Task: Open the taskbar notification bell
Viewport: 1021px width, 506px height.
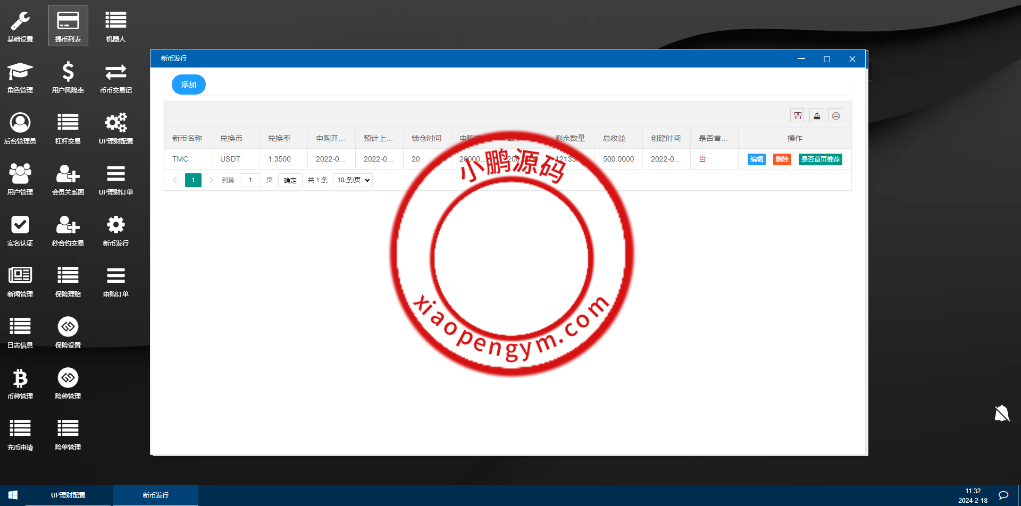Action: point(1002,414)
